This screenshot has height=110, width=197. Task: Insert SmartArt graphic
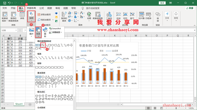55,29
